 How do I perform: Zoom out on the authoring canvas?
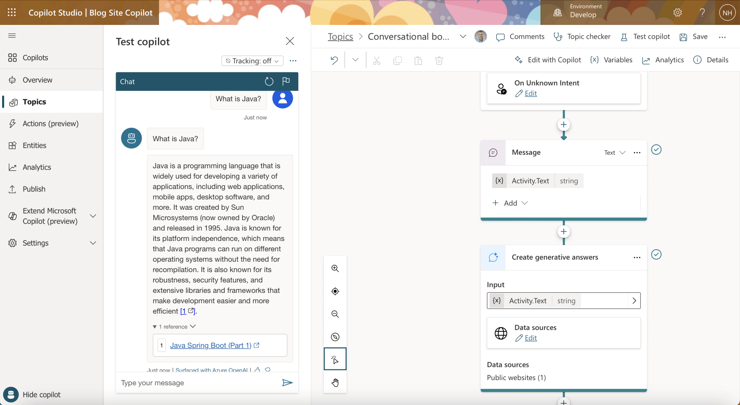[x=335, y=314]
